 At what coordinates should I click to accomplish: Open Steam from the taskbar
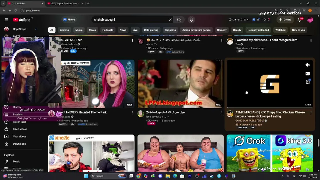211,176
